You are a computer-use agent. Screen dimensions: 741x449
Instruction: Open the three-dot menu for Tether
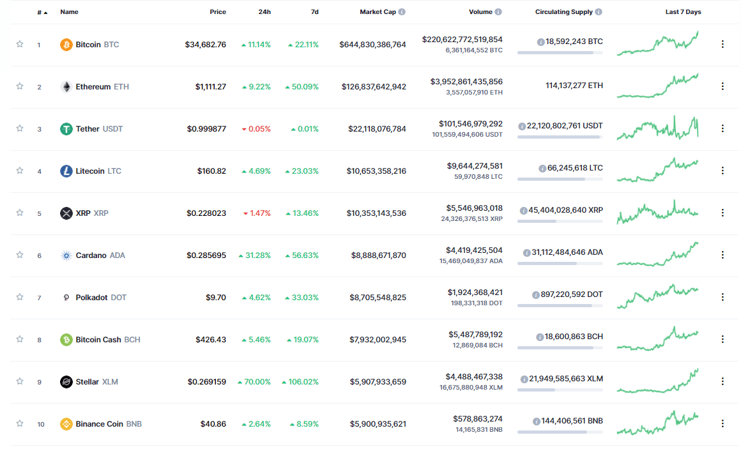pos(722,128)
